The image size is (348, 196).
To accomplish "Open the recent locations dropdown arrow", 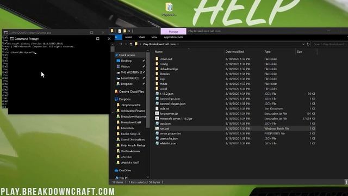I will [x=126, y=44].
